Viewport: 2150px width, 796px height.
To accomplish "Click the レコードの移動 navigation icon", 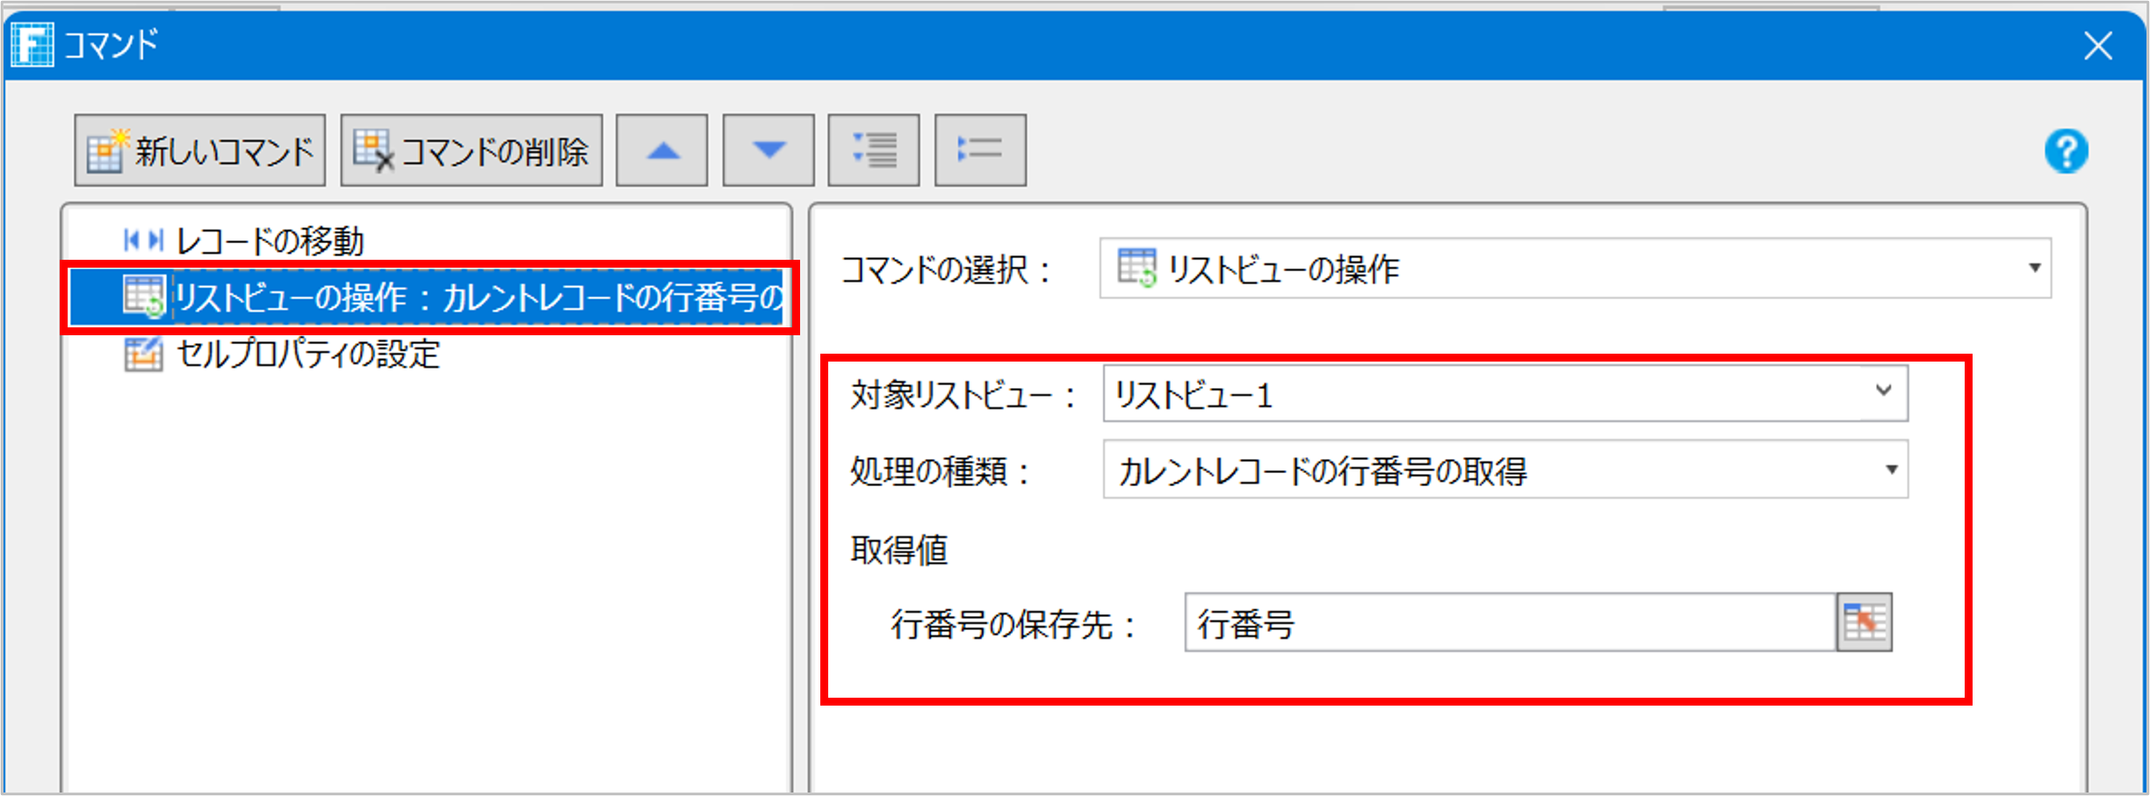I will click(x=144, y=240).
